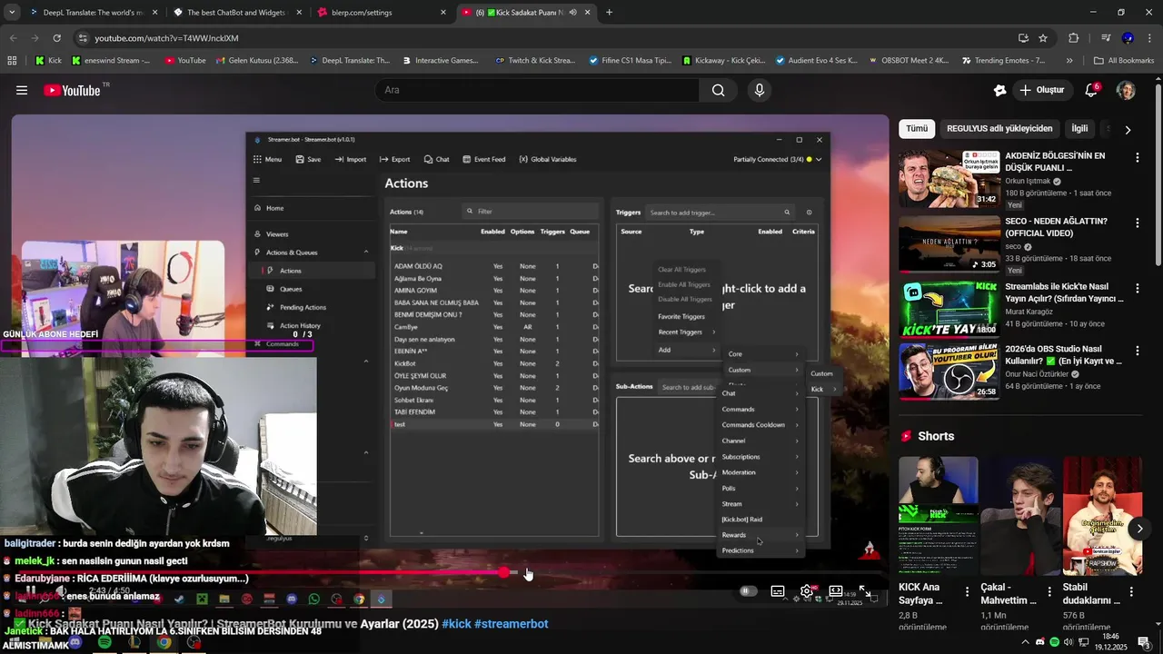Pause the video with the player pause button
Viewport: 1163px width, 654px height.
(30, 590)
